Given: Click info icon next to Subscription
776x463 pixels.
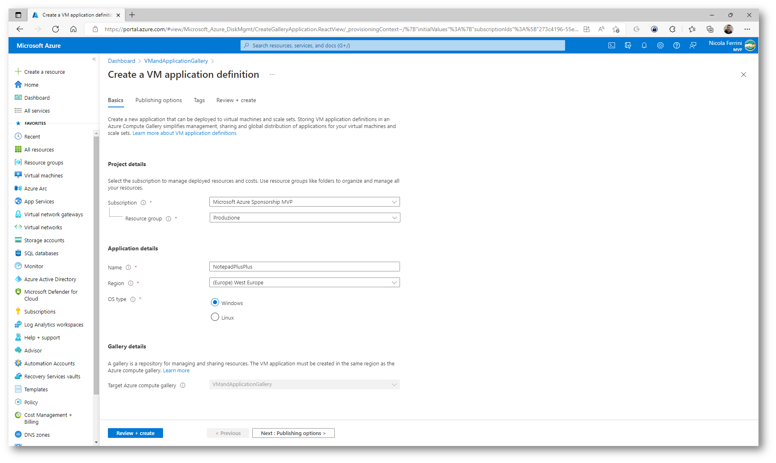Looking at the screenshot, I should (143, 203).
